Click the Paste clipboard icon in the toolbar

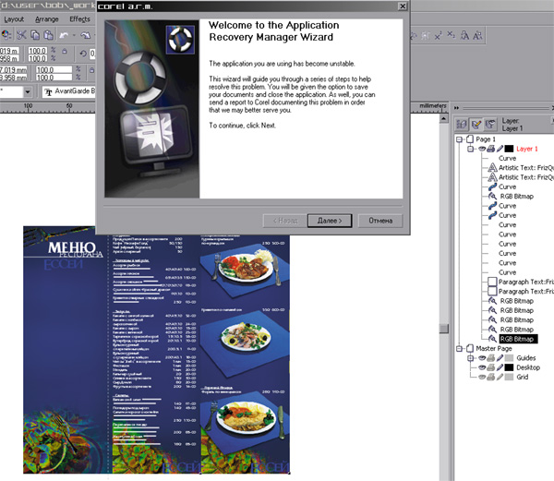tap(48, 35)
